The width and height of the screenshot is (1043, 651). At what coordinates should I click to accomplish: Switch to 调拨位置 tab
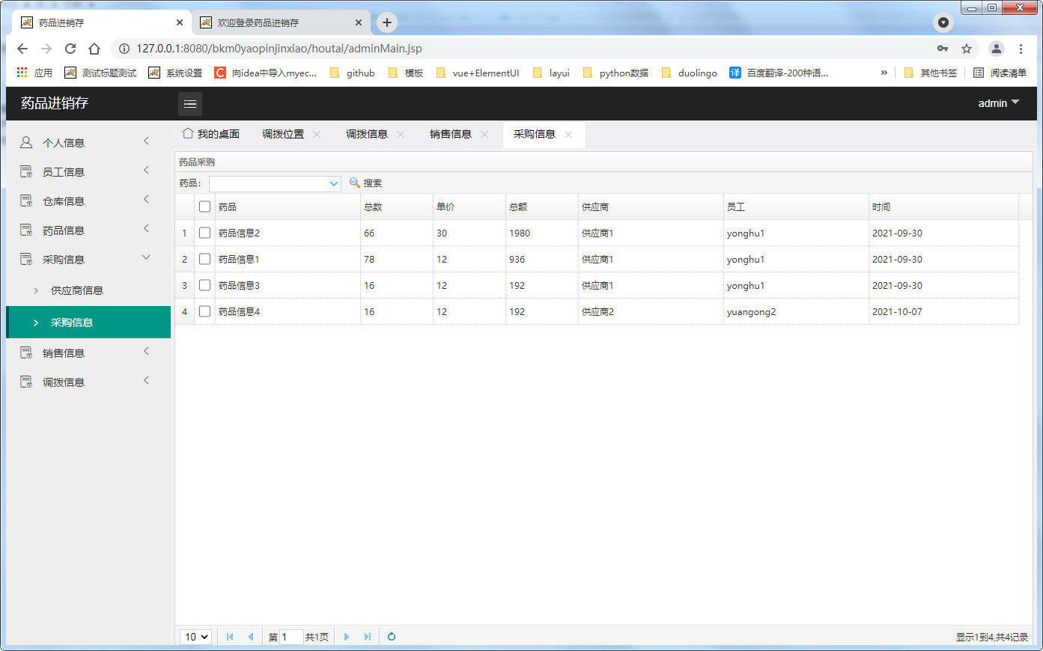[283, 134]
